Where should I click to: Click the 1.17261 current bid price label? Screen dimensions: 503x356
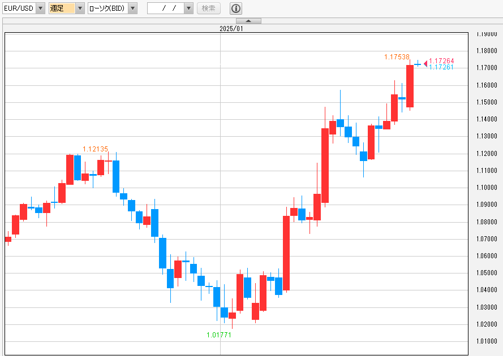tap(441, 67)
